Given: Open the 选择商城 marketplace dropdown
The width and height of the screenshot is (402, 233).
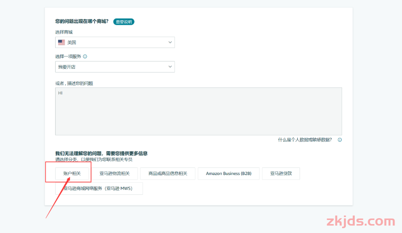Looking at the screenshot, I should tap(115, 42).
